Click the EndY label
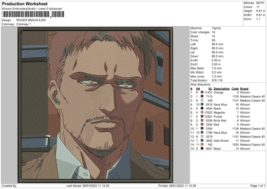 point(194,64)
